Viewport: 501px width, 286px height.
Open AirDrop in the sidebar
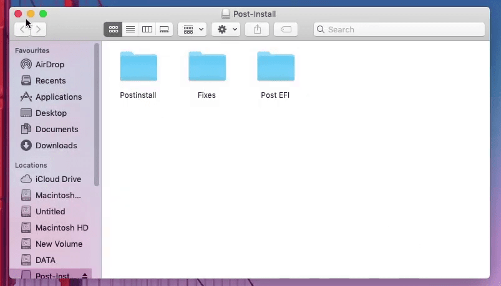50,64
